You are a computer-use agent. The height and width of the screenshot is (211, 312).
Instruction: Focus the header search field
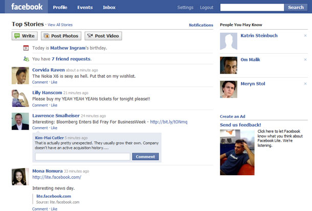pyautogui.click(x=252, y=7)
